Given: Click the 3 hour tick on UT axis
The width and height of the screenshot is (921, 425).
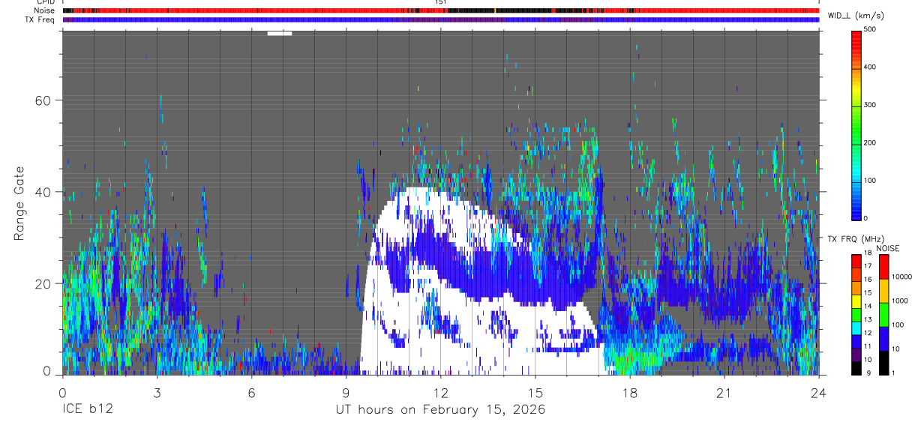Looking at the screenshot, I should click(x=157, y=392).
